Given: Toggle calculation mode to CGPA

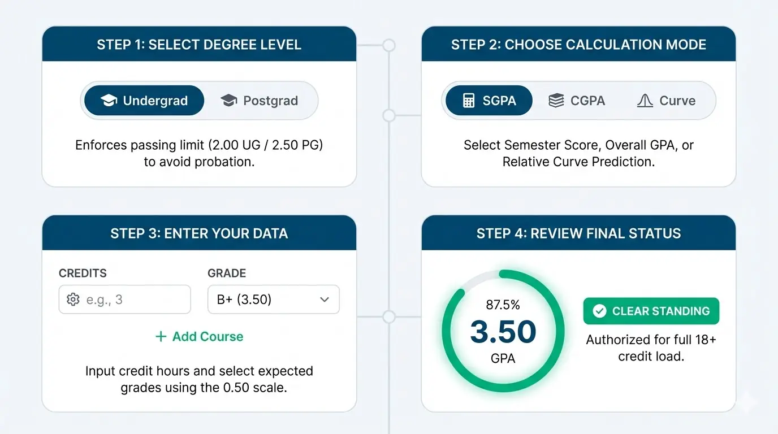Looking at the screenshot, I should coord(577,100).
